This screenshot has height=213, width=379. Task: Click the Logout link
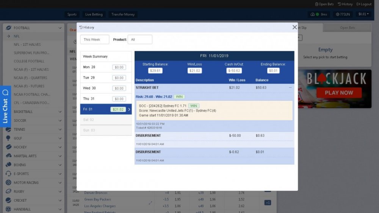pyautogui.click(x=364, y=4)
